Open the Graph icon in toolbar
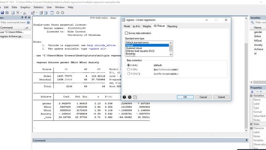 point(25,13)
